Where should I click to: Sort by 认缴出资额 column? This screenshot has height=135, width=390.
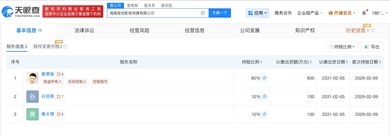pyautogui.click(x=294, y=62)
